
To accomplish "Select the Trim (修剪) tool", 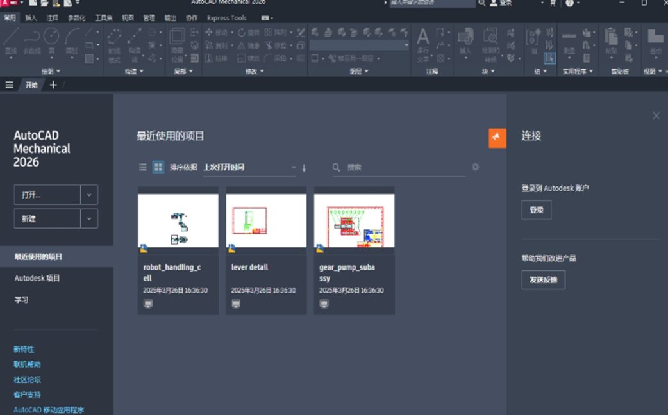I will tap(276, 45).
